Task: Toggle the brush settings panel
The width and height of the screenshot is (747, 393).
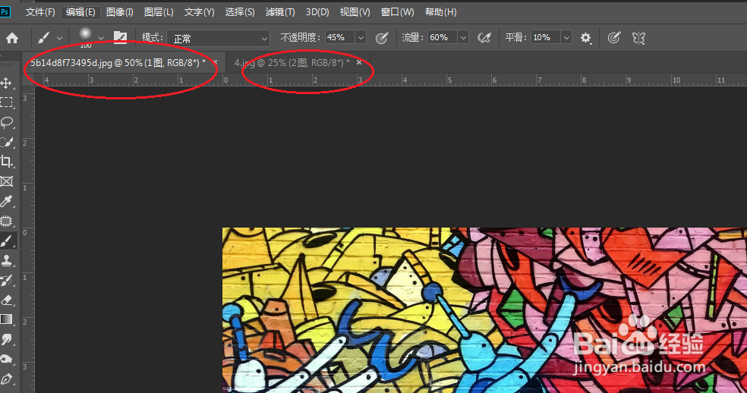Action: (120, 38)
